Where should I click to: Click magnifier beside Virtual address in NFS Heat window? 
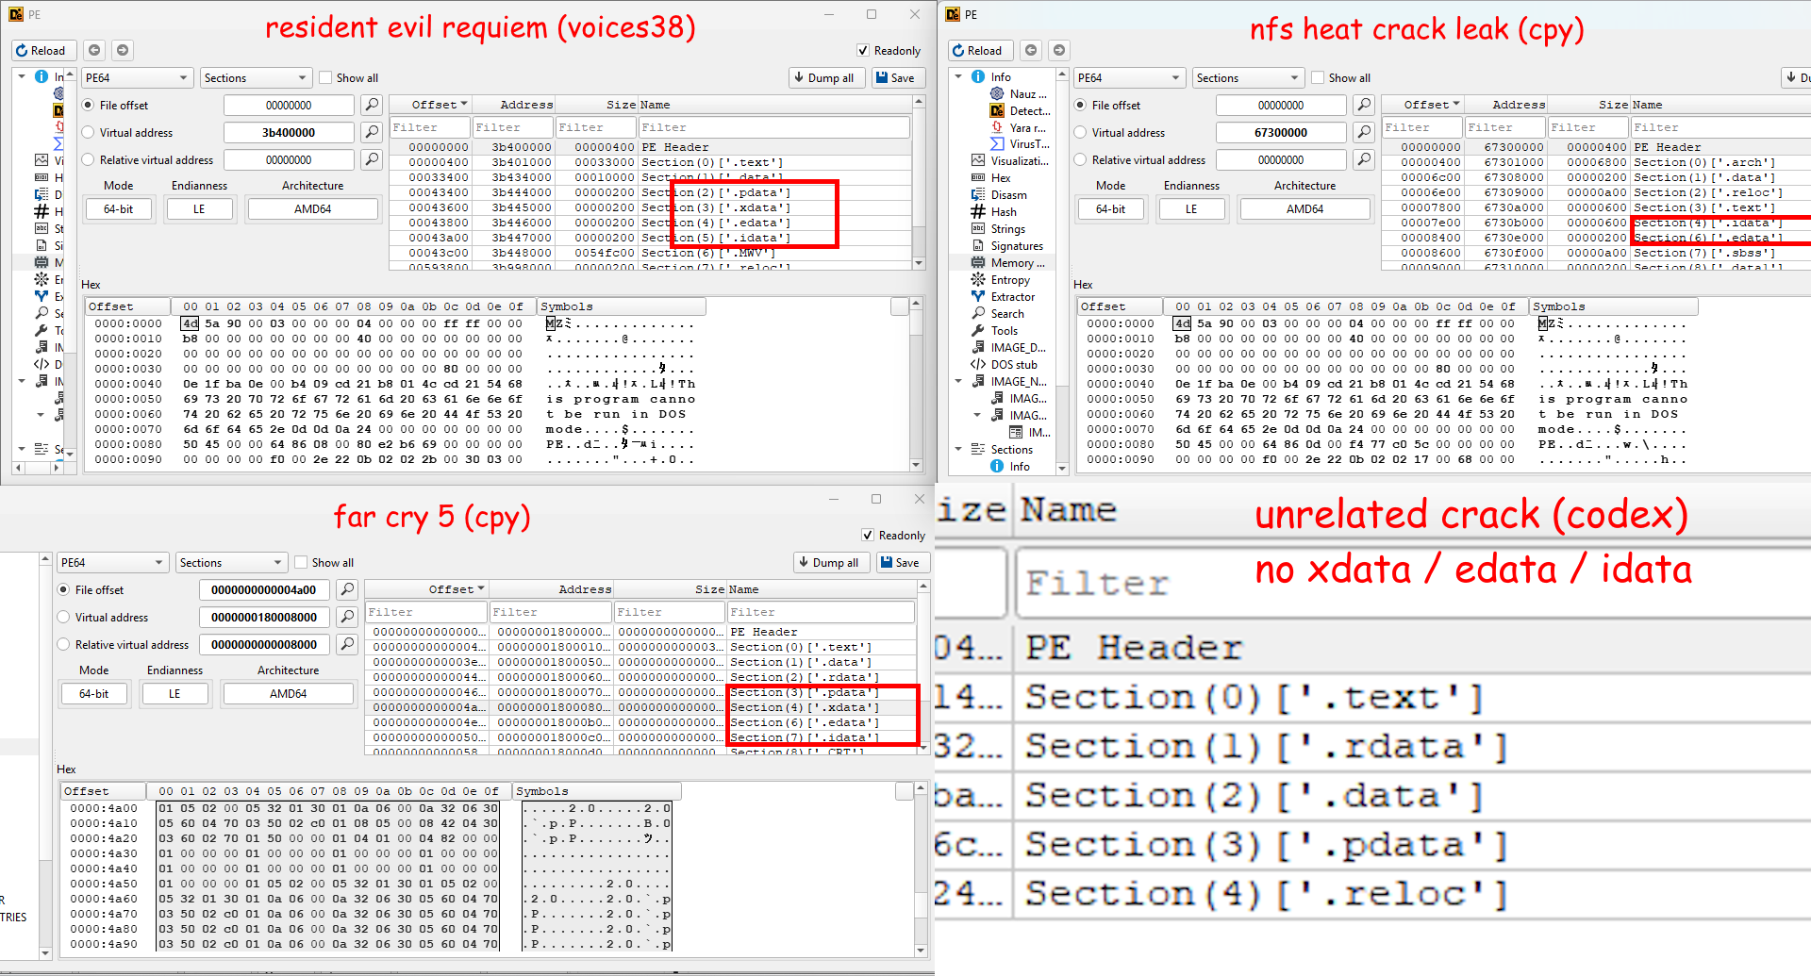point(1364,132)
